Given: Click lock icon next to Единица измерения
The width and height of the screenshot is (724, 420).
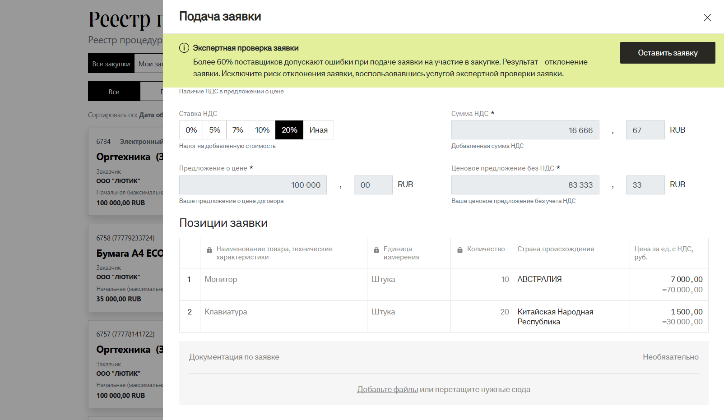Looking at the screenshot, I should coord(376,250).
